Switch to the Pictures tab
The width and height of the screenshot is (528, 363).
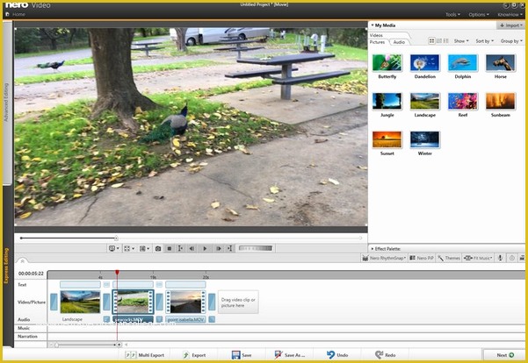click(377, 42)
